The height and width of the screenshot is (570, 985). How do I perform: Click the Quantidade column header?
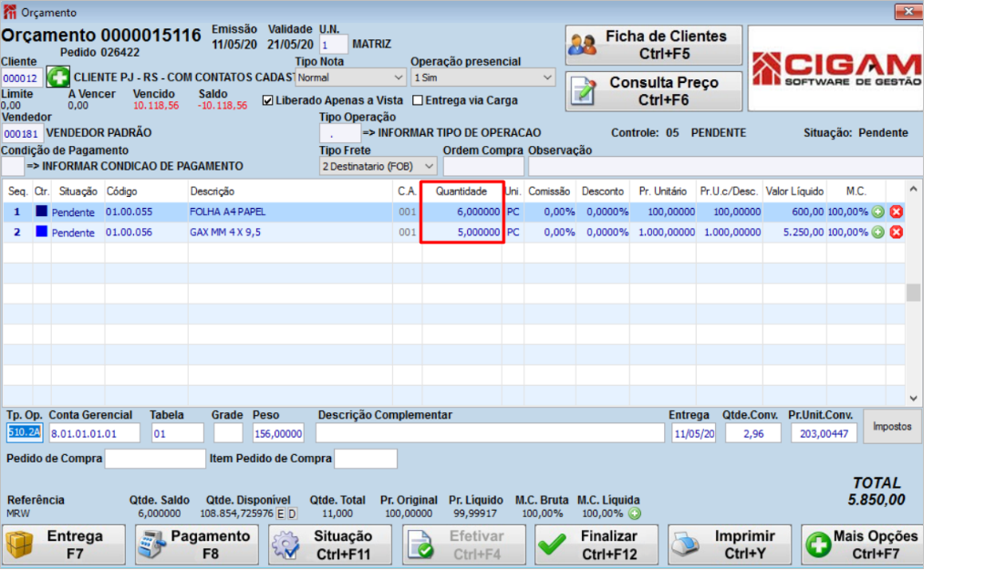click(x=461, y=191)
